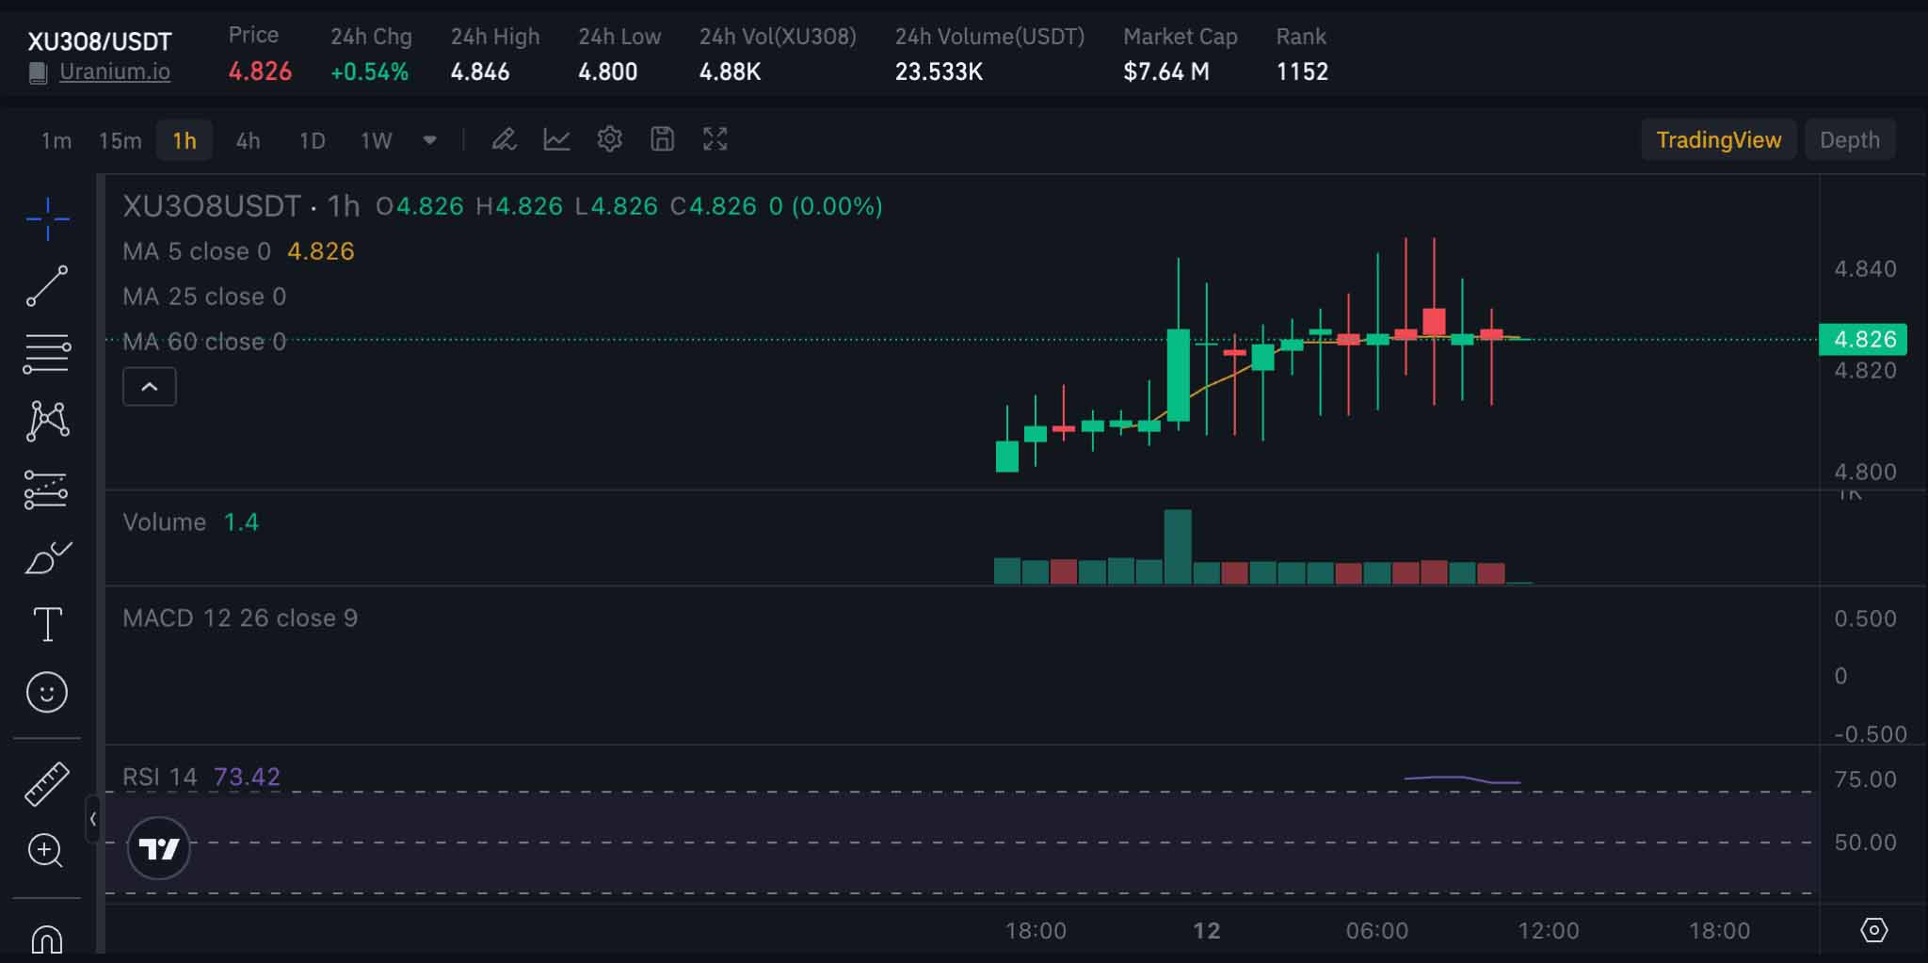Collapse the left drawing toolbar
Screen dimensions: 1928x963
point(92,819)
